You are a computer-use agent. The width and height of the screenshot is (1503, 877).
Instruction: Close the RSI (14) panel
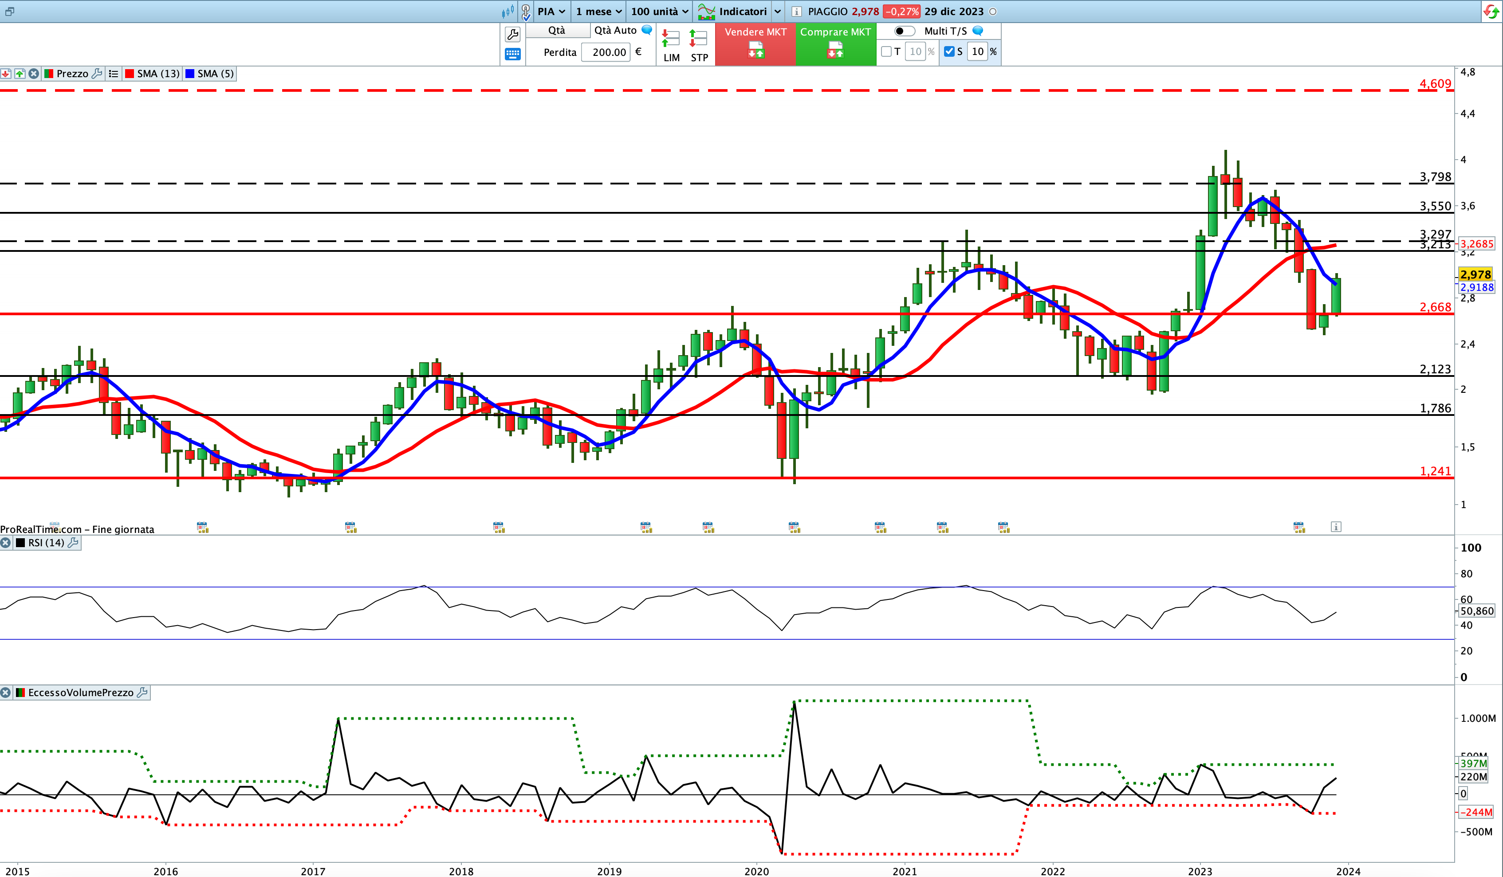tap(6, 543)
